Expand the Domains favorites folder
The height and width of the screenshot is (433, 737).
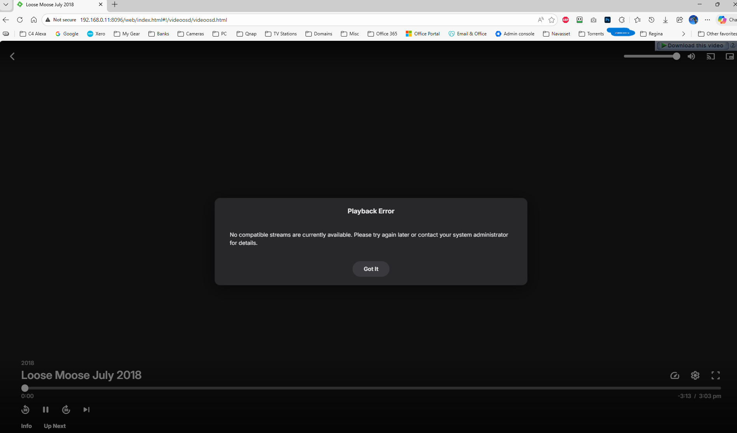point(319,34)
